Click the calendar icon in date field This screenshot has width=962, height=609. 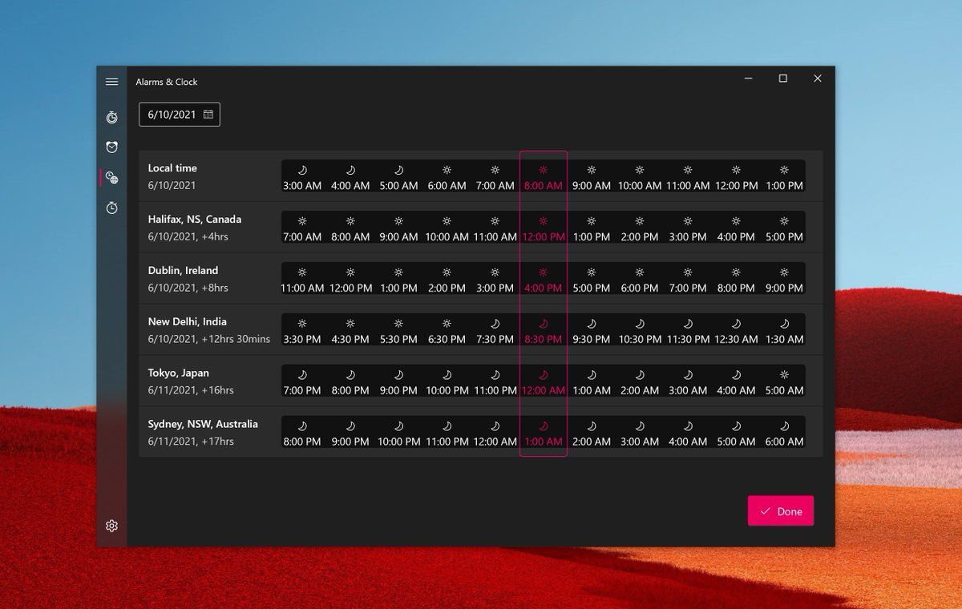coord(208,115)
